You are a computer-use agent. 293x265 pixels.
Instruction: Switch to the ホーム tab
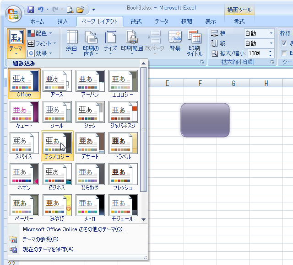pos(37,21)
